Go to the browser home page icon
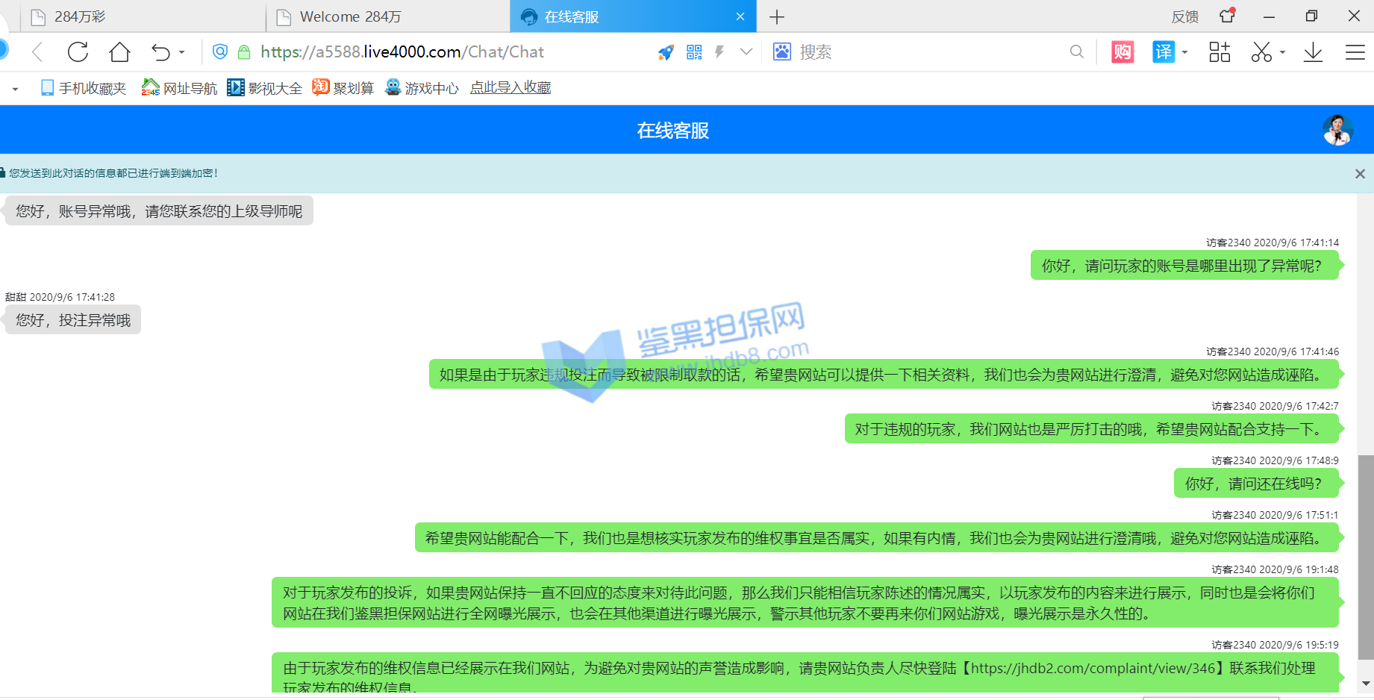 [119, 52]
